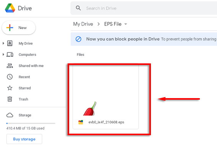Click the Starred star icon
This screenshot has height=152, width=217.
(10, 88)
